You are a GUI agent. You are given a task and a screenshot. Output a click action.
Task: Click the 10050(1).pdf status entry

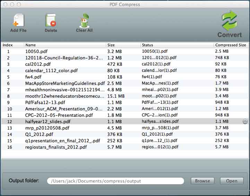click(155, 51)
